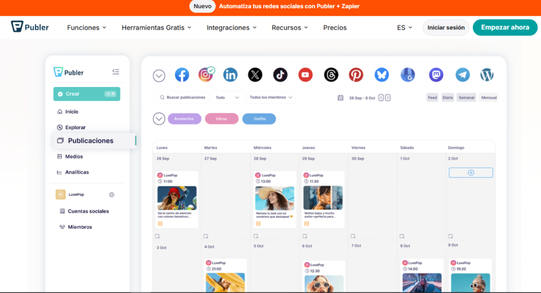Click the note icon under 30 Sep

point(353,236)
